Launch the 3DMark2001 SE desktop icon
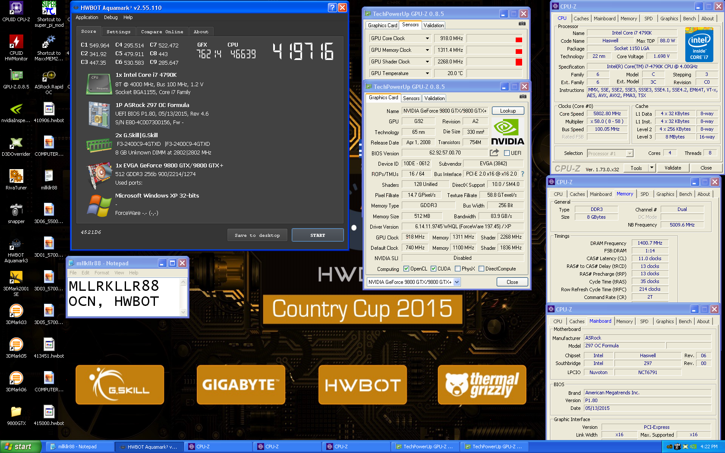Screen dimensions: 725x453 pyautogui.click(x=16, y=284)
